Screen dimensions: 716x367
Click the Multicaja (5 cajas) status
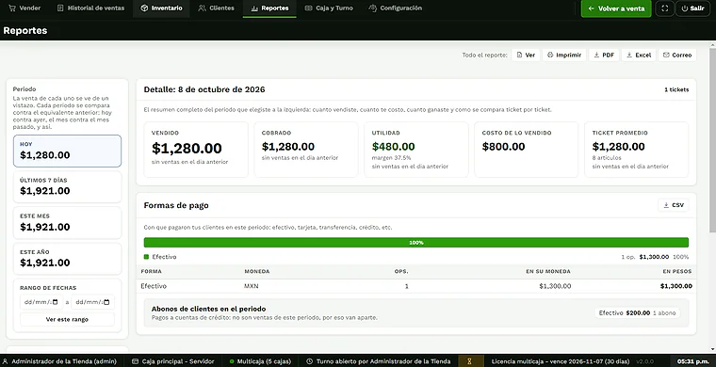[x=260, y=361]
